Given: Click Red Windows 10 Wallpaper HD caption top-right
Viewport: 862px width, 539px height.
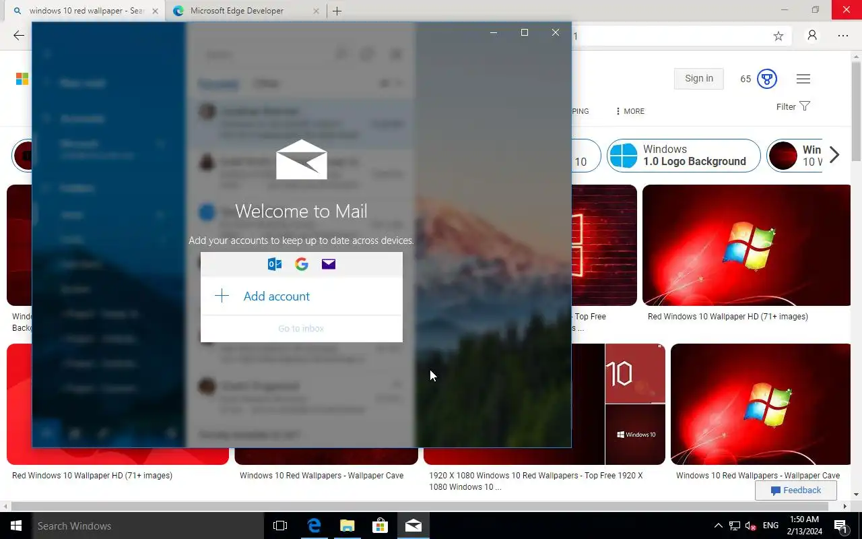Looking at the screenshot, I should (x=728, y=317).
